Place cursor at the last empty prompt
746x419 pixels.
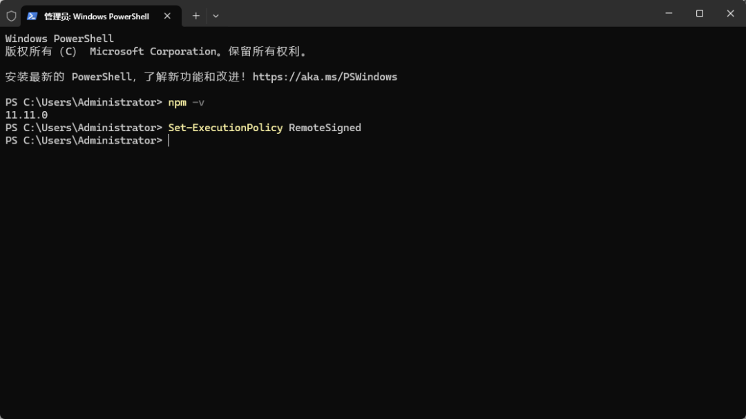(169, 141)
